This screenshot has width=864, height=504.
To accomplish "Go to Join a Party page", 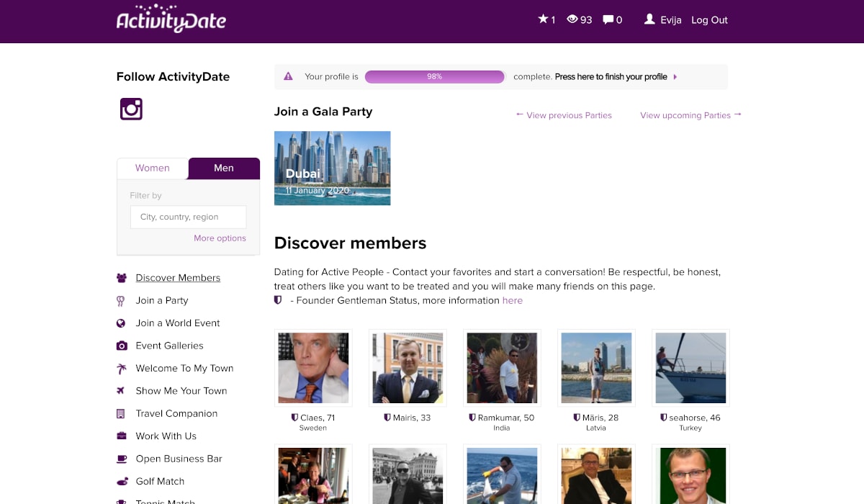I will pyautogui.click(x=162, y=300).
